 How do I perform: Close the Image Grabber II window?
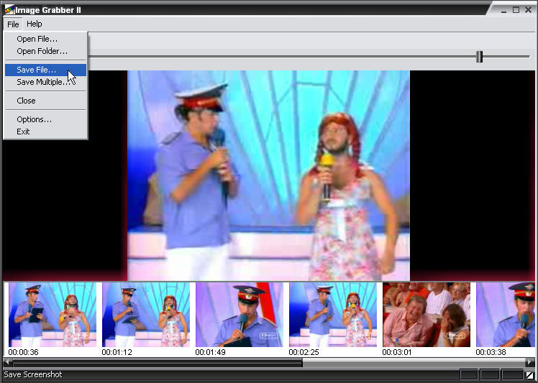pyautogui.click(x=529, y=10)
